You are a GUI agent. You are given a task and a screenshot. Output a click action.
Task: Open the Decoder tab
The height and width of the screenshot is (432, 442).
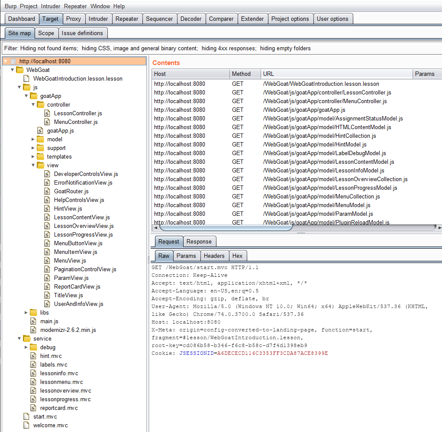pos(191,19)
